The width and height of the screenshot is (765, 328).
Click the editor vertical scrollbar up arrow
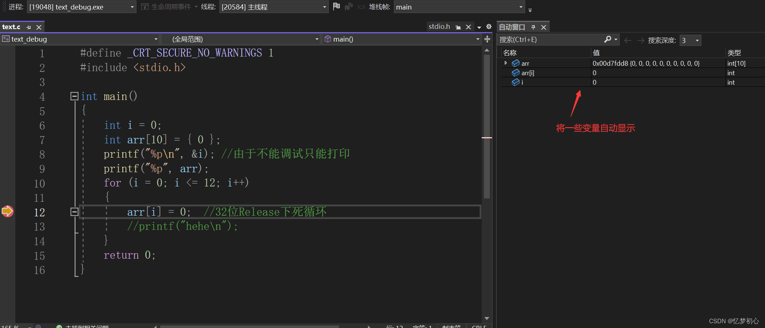click(487, 50)
